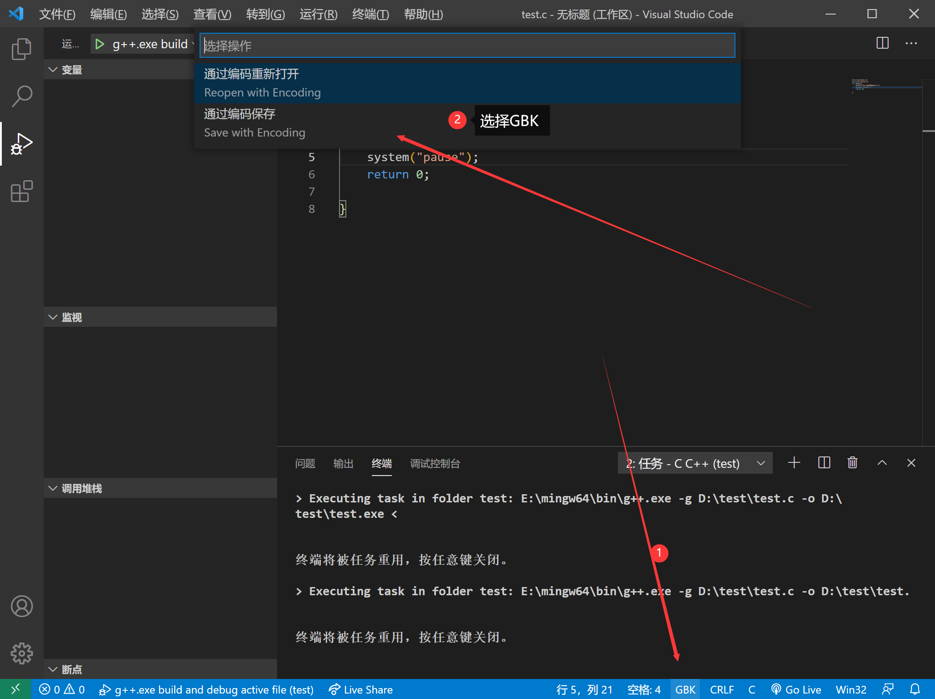This screenshot has height=699, width=935.
Task: Collapse the 变量 (Variables) section
Action: point(72,70)
